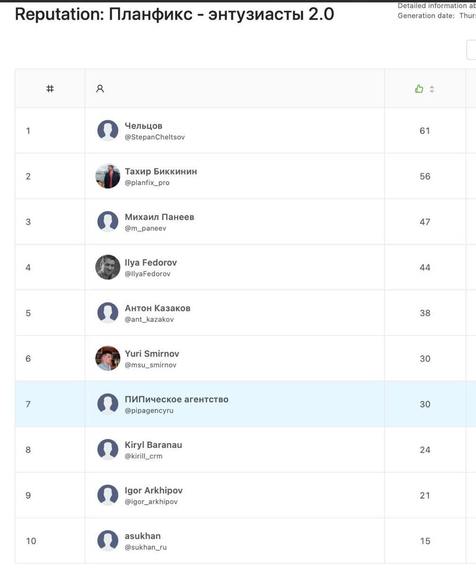This screenshot has width=476, height=568.
Task: Open the @sukhan_ru username link
Action: click(146, 548)
